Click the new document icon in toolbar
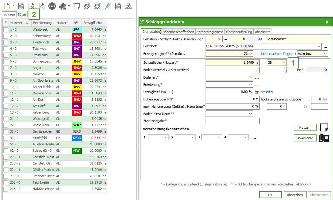This screenshot has height=200, width=333. 6,6
